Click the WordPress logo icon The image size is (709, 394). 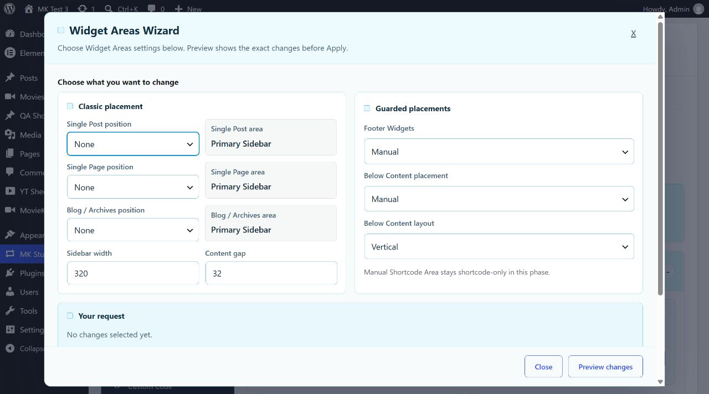pyautogui.click(x=9, y=9)
